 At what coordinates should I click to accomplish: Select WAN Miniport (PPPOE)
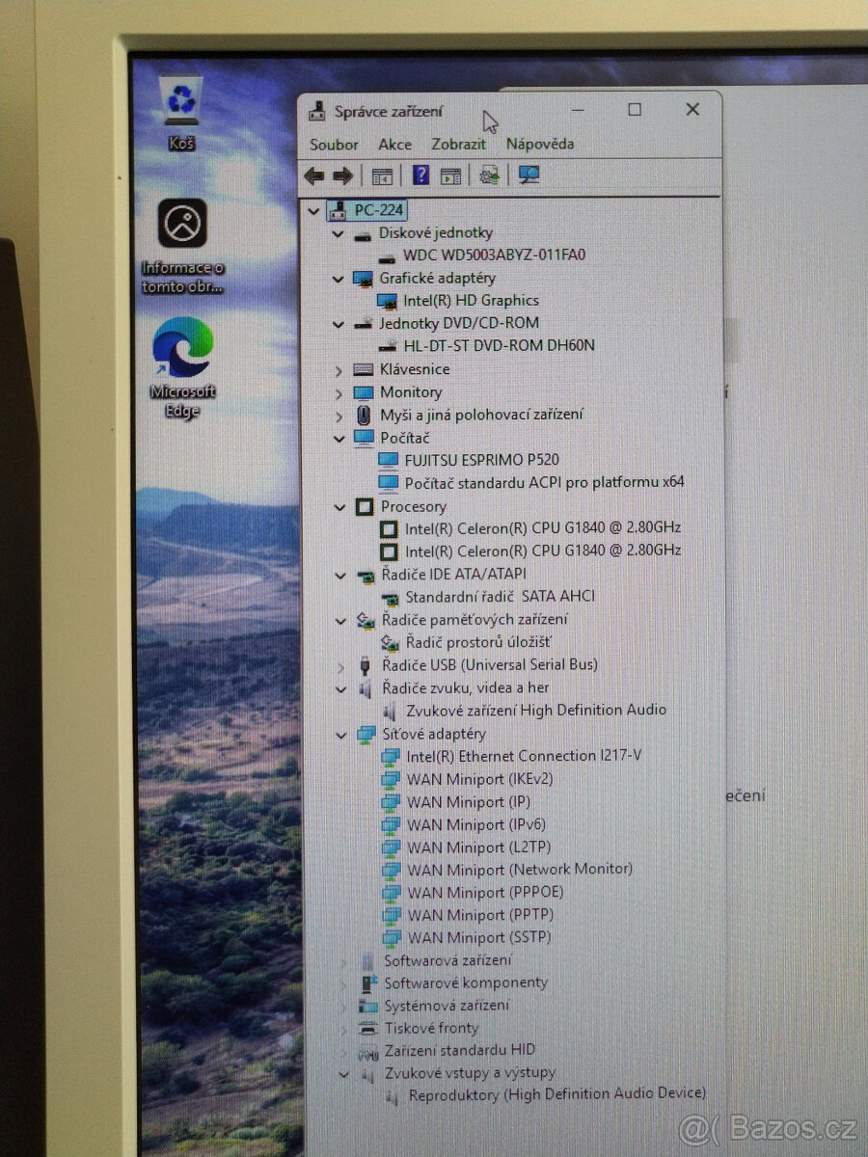[x=485, y=893]
